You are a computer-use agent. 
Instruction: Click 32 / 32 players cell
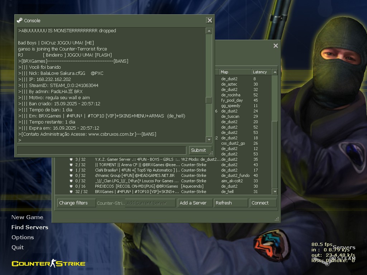[x=81, y=192]
